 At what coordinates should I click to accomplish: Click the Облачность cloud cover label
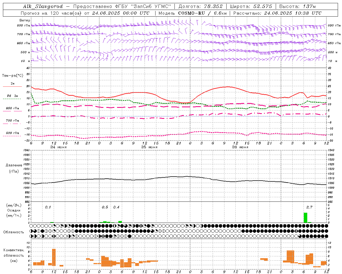[14, 232]
